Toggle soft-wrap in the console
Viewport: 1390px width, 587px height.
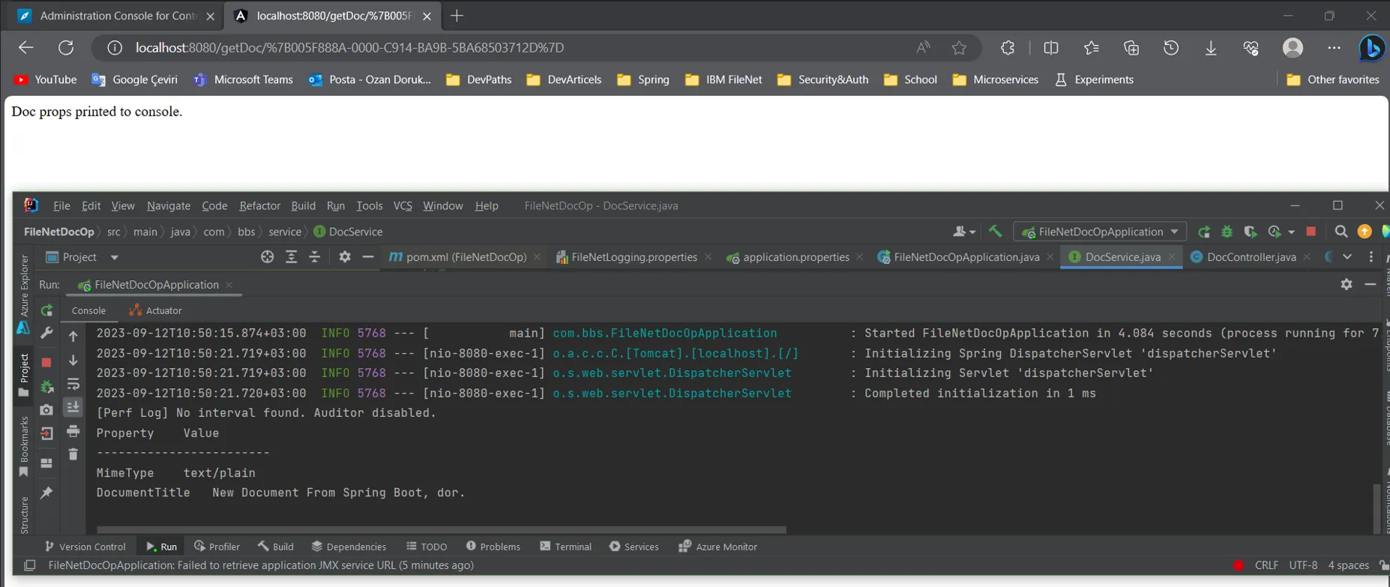click(x=73, y=384)
